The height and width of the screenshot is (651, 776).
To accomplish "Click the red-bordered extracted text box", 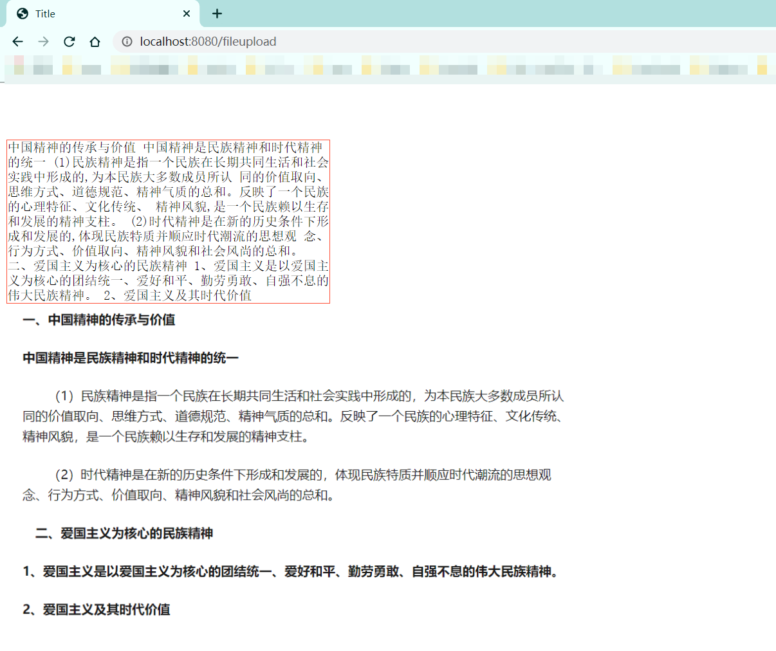I will (168, 221).
